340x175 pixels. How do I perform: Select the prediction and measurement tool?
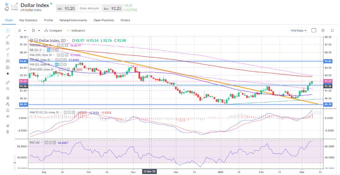pyautogui.click(x=8, y=67)
